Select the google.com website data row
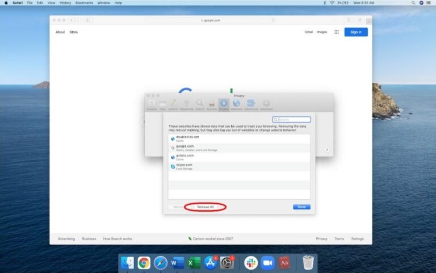Screen dimensions: 436x273 [239, 148]
